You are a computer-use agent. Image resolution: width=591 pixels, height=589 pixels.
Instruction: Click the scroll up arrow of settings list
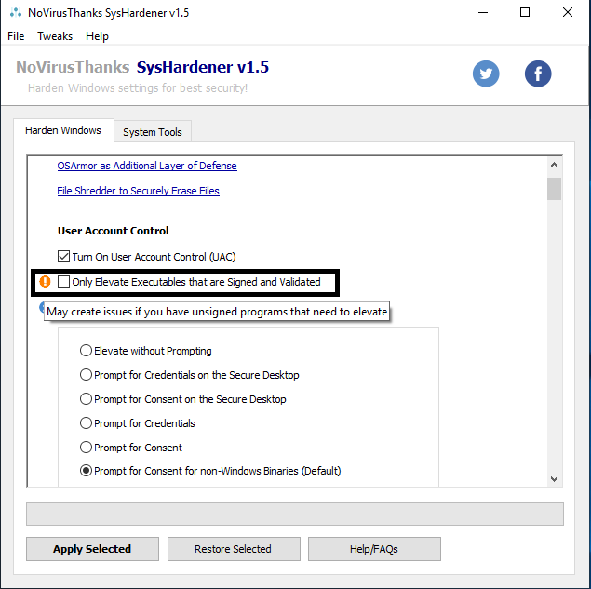tap(554, 165)
